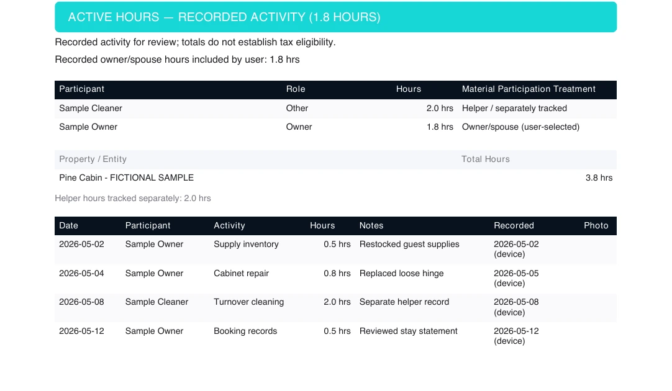
Task: Click the date 2026-05-08 in the Date column
Action: coord(81,302)
